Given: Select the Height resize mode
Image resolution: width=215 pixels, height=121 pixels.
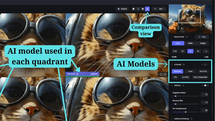Looking at the screenshot, I should coord(203,43).
